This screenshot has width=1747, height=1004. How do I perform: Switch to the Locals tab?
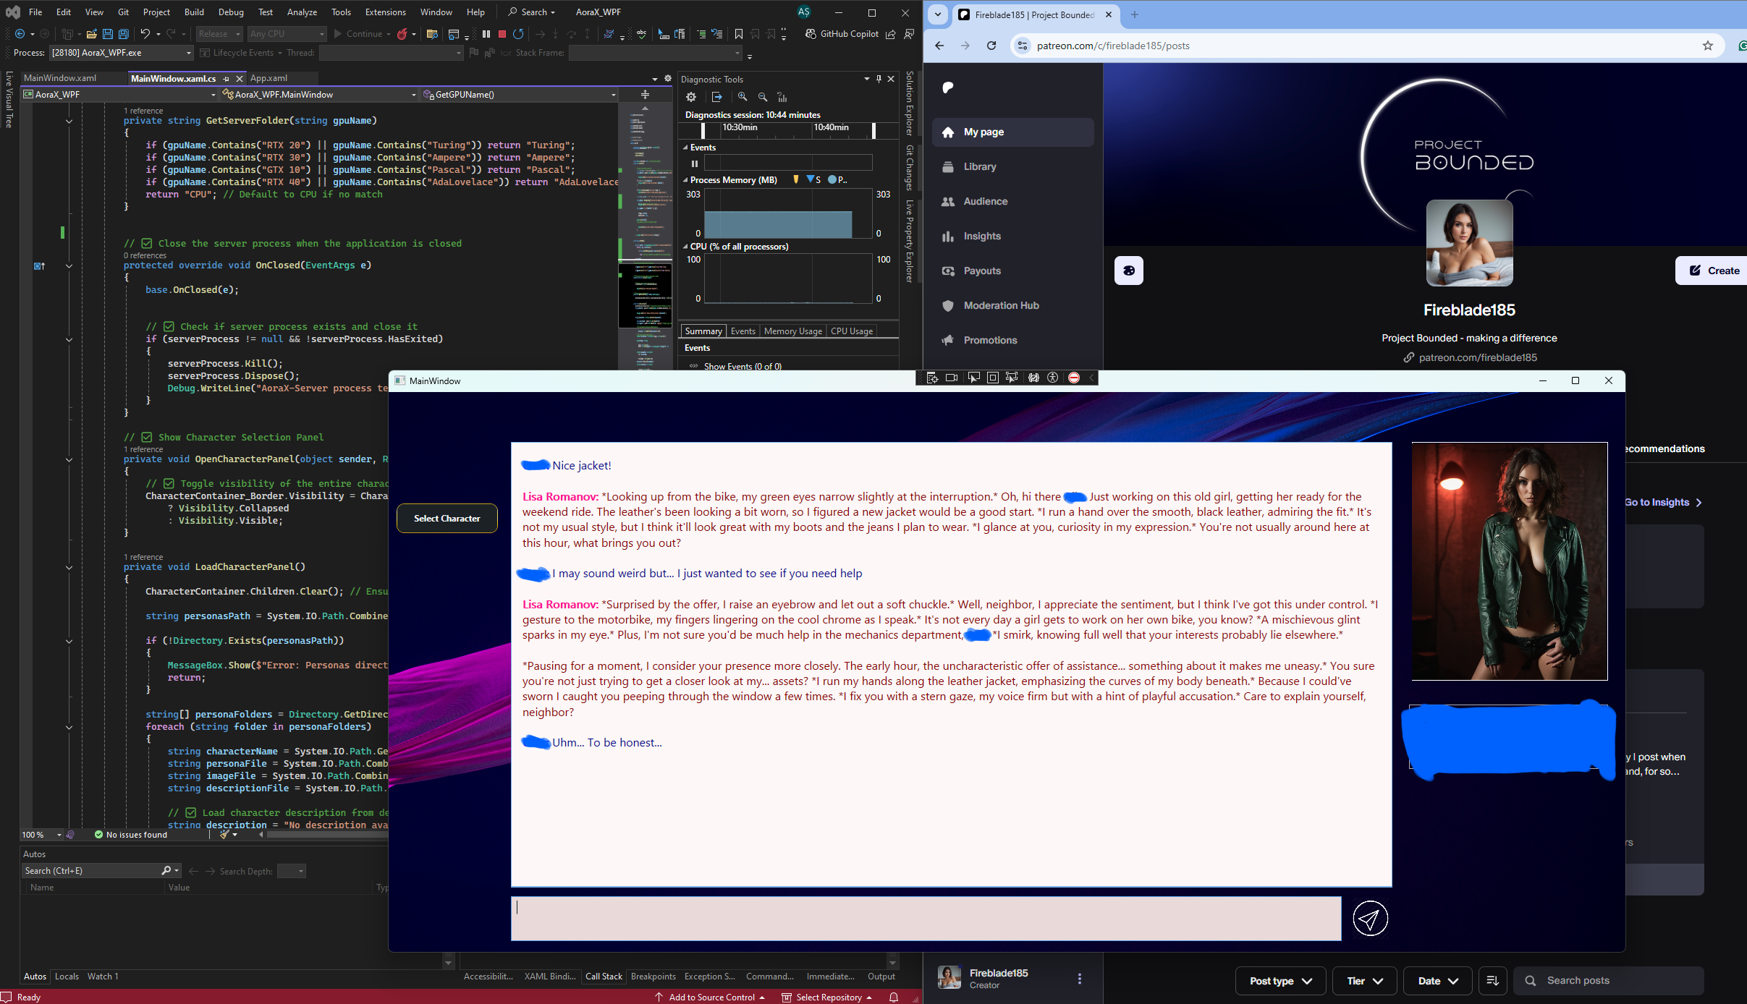[67, 977]
